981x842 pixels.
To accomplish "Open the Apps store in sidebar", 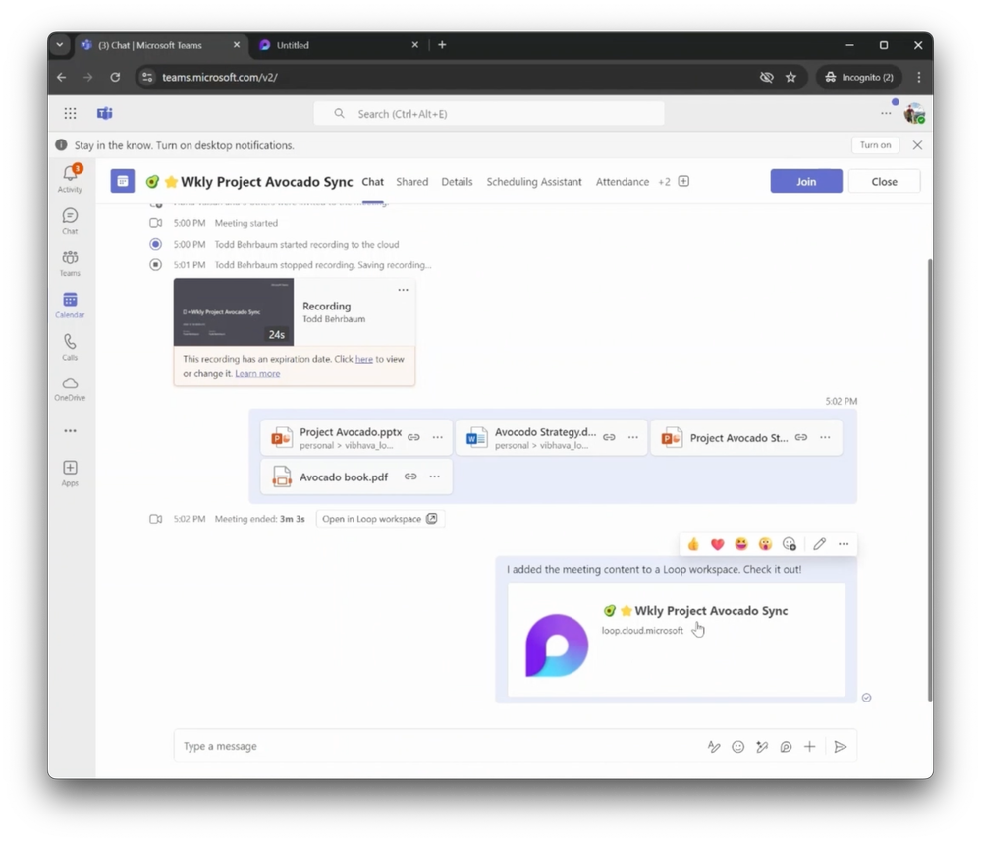I will click(x=70, y=473).
